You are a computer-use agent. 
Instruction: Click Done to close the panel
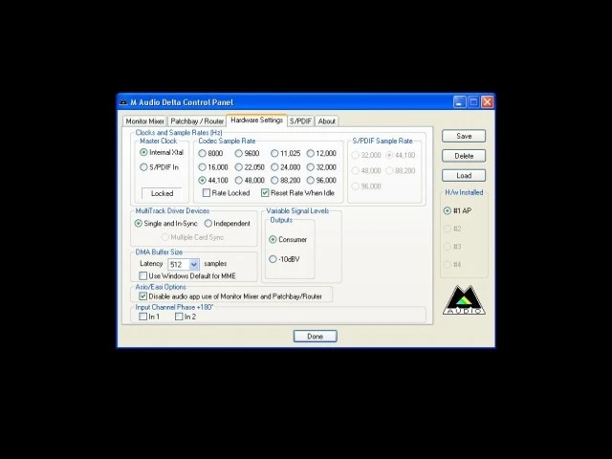pos(315,337)
